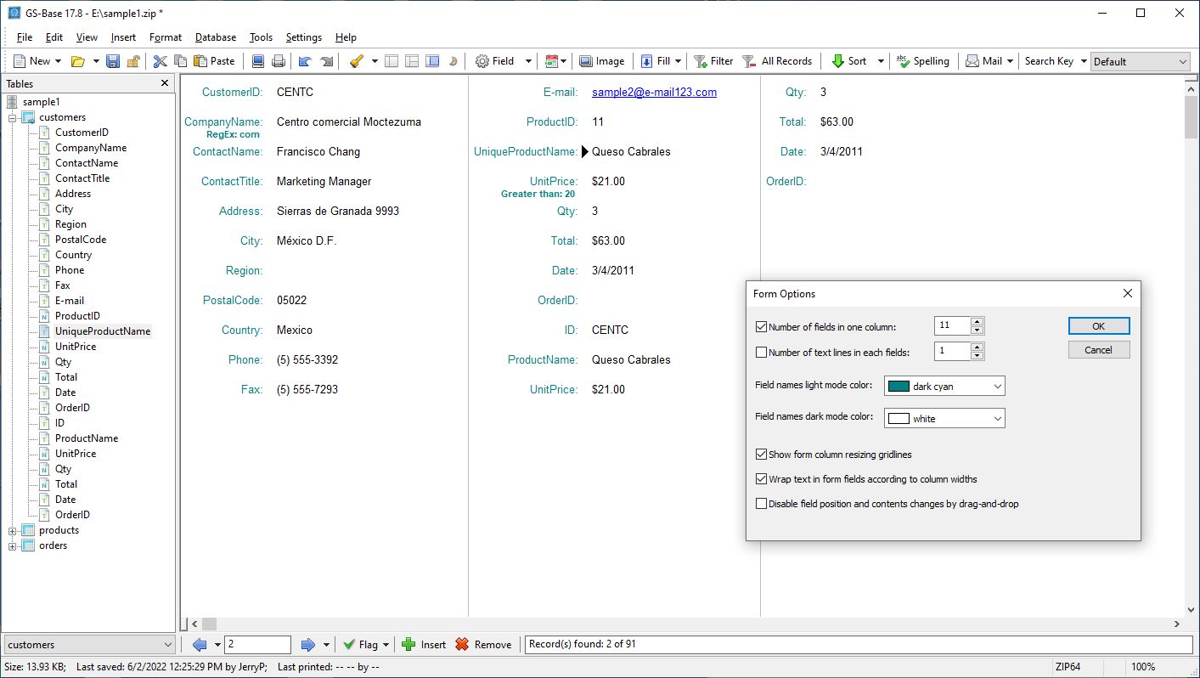Click the green Sort arrow icon
This screenshot has width=1200, height=678.
pos(837,61)
